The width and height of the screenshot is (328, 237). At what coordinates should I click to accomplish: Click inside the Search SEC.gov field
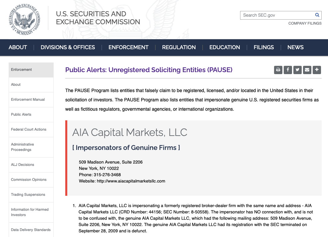(276, 15)
